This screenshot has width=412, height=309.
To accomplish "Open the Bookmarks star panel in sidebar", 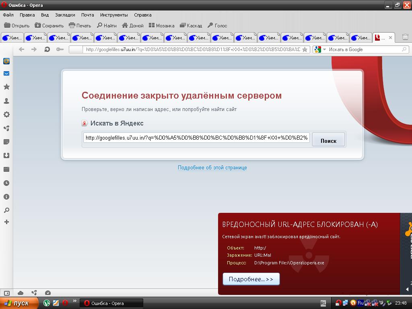I will point(6,87).
